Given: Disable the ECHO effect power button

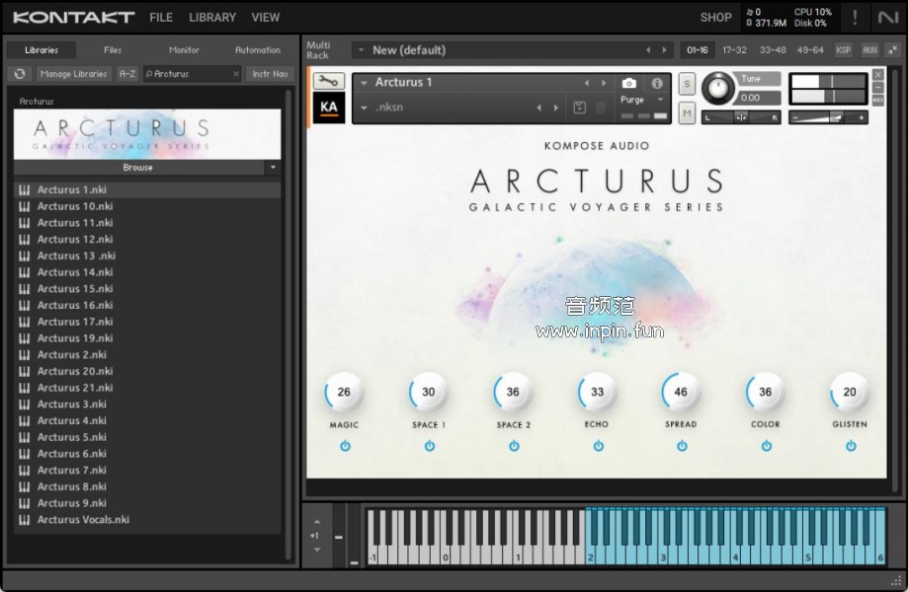Looking at the screenshot, I should (x=598, y=446).
